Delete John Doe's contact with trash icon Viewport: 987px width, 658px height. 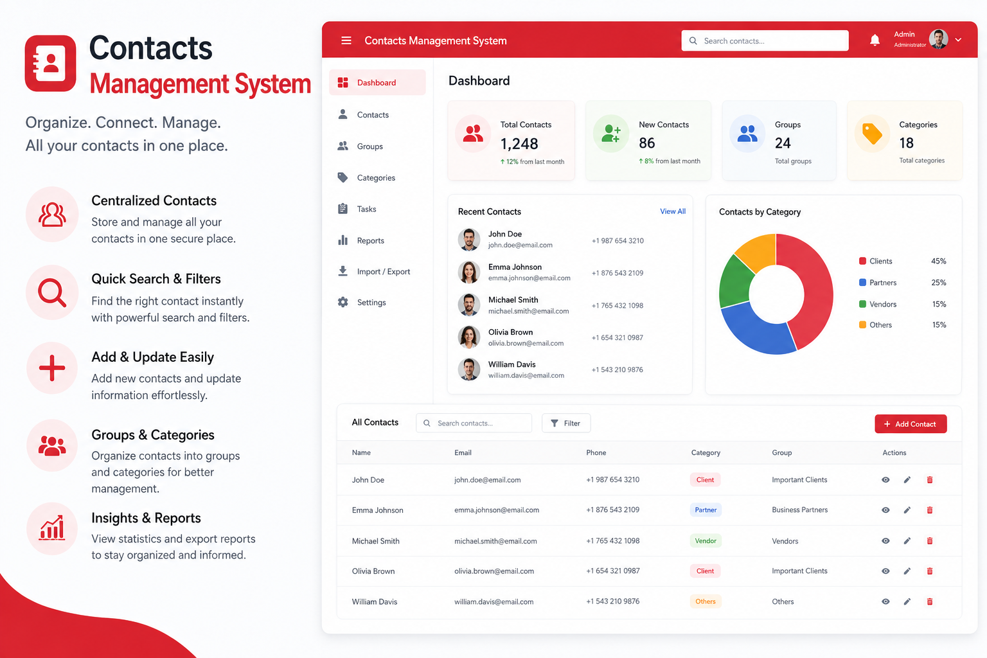[930, 480]
